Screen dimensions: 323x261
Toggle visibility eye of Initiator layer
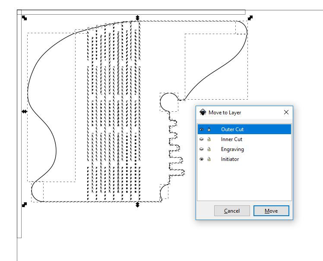pyautogui.click(x=202, y=159)
